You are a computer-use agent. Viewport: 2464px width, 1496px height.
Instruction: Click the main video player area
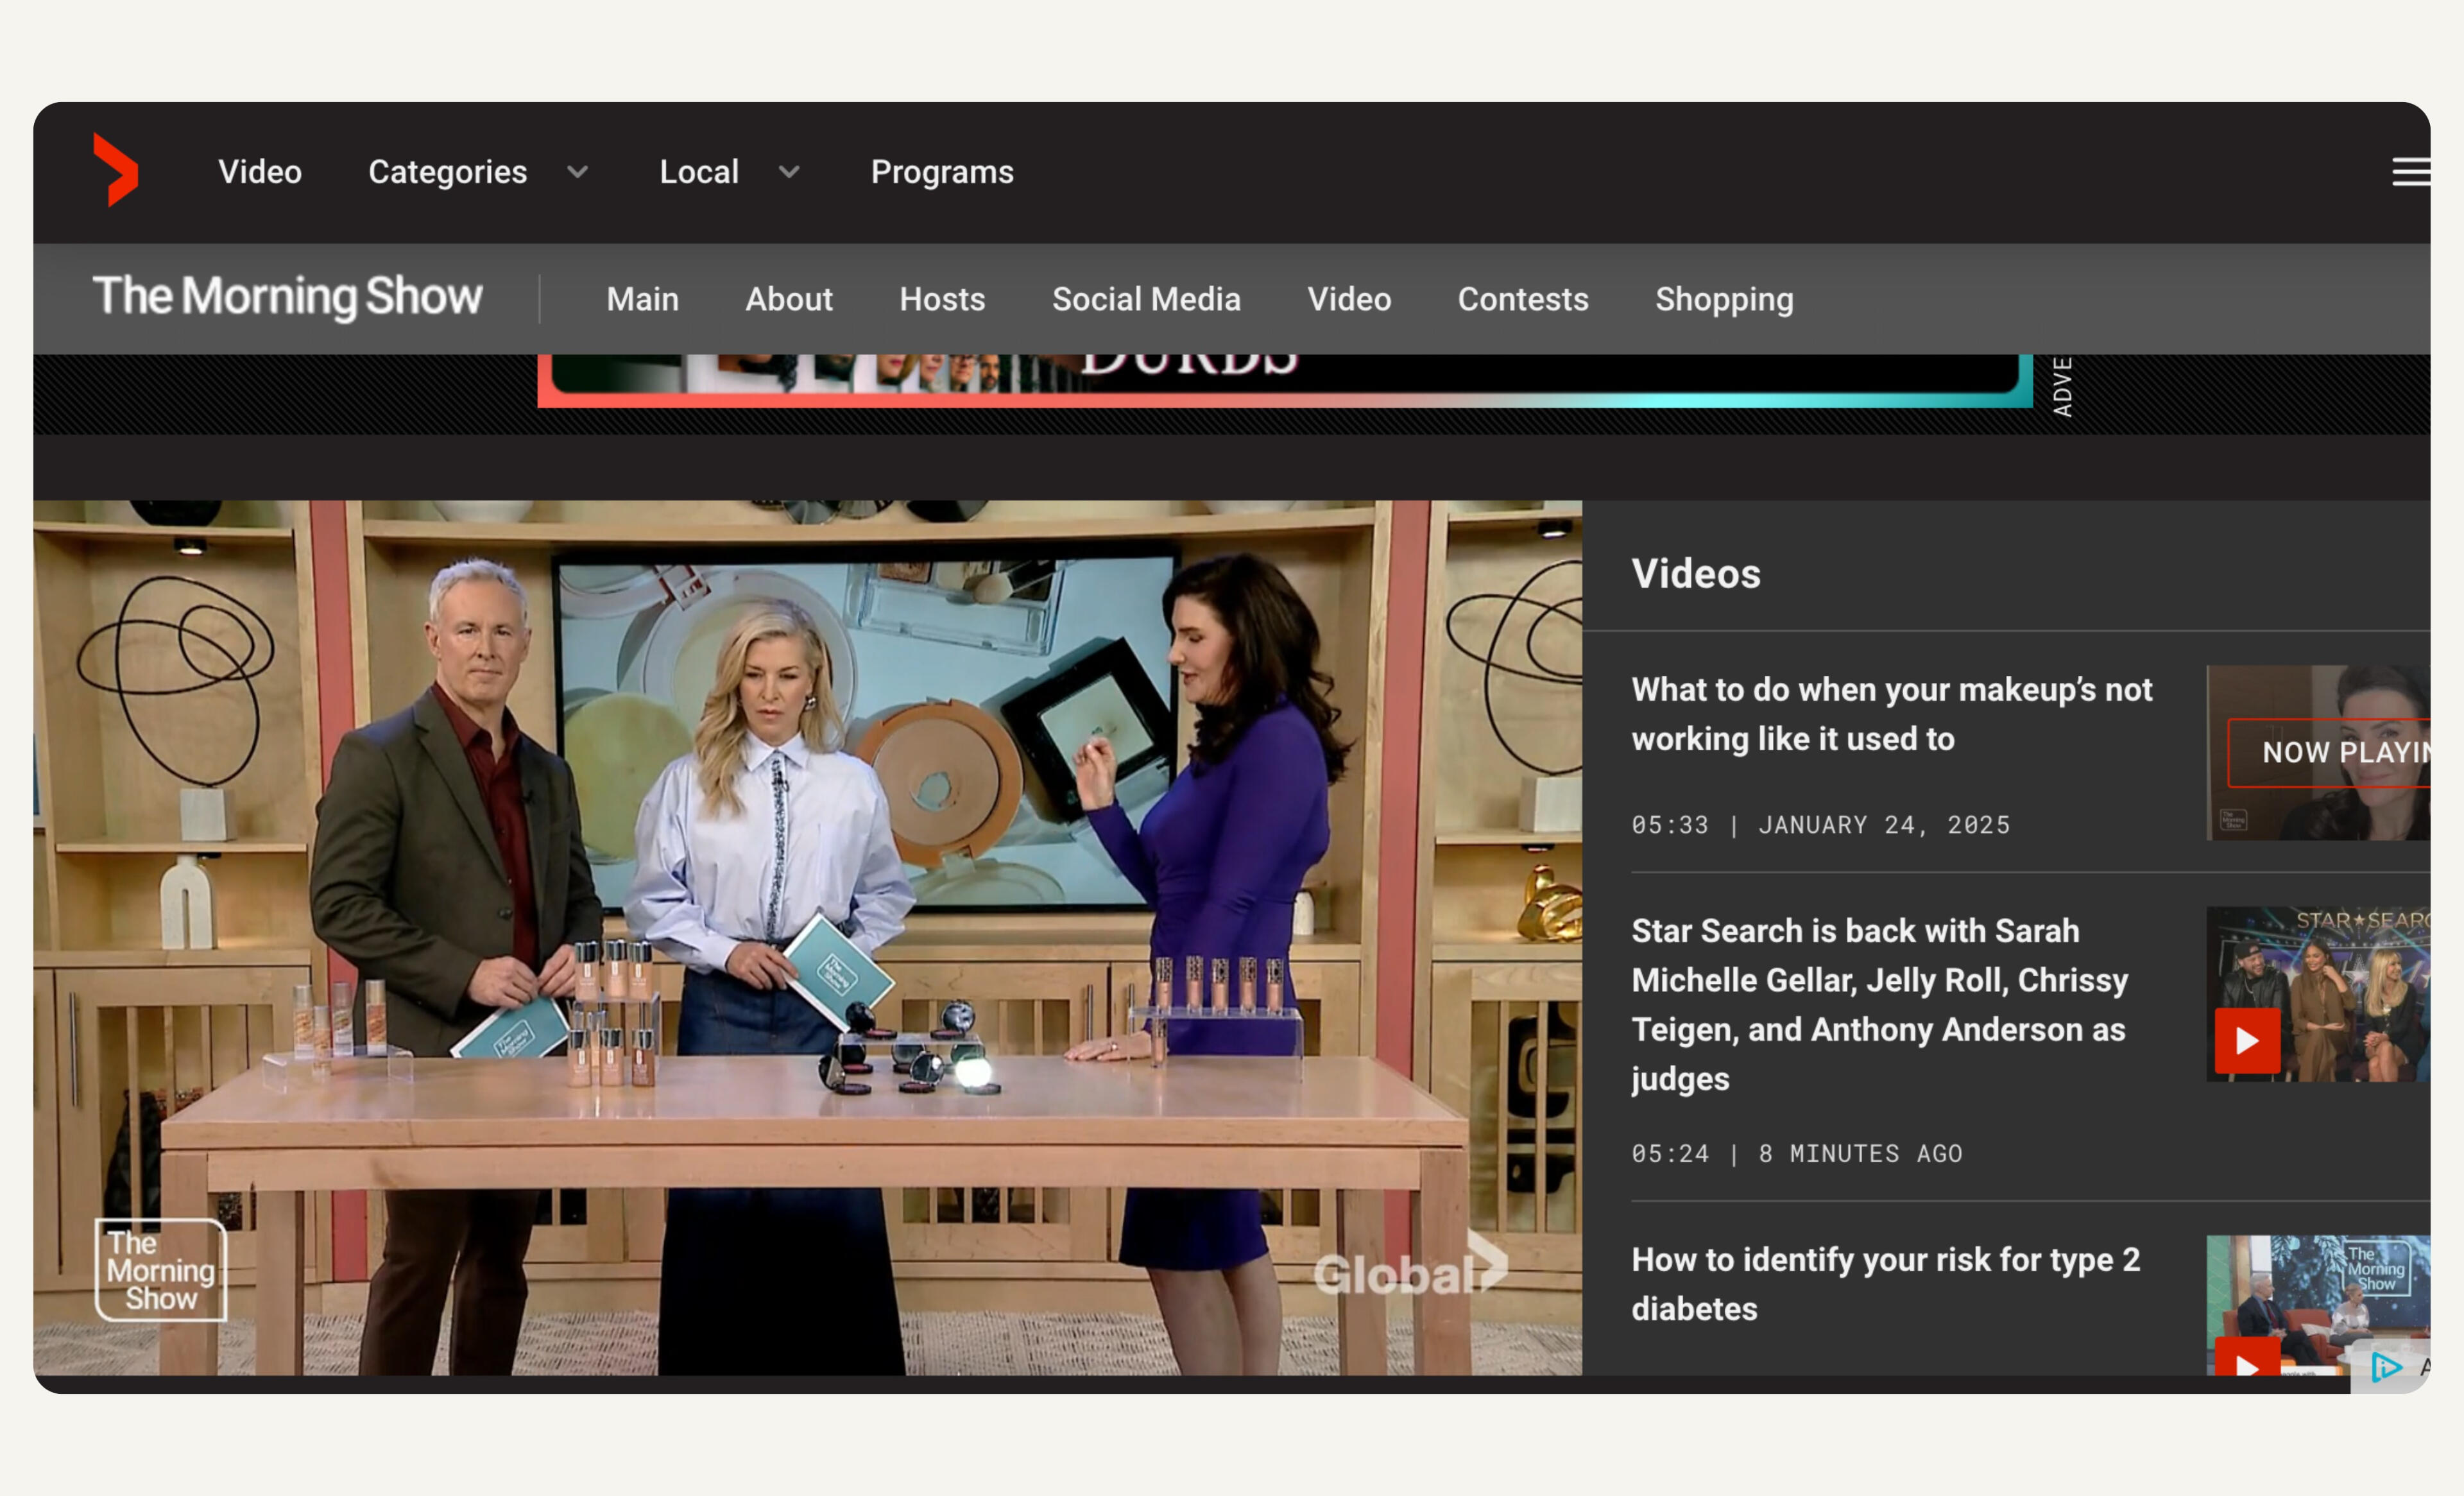click(808, 938)
